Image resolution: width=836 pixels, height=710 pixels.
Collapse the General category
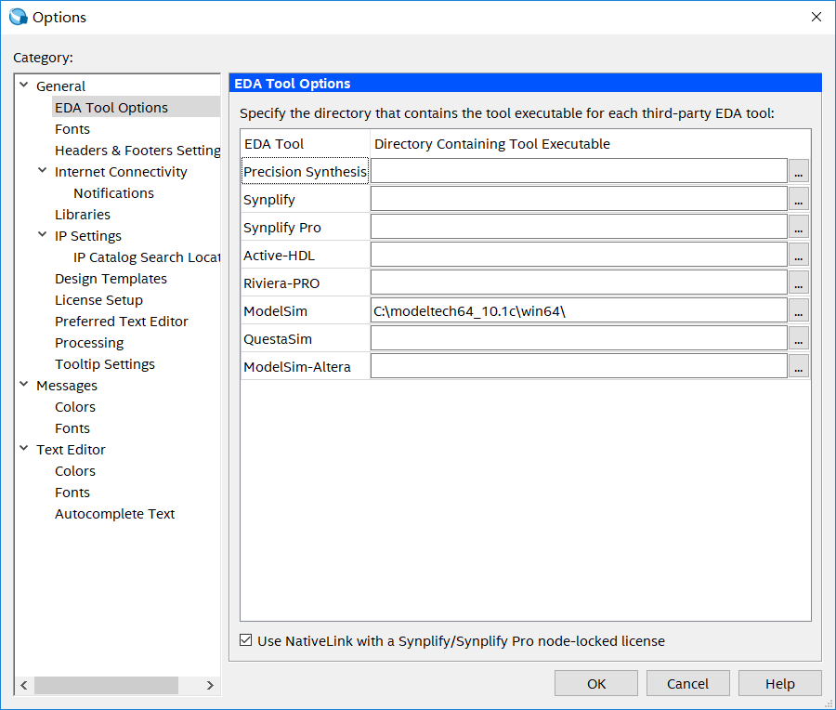tap(24, 85)
